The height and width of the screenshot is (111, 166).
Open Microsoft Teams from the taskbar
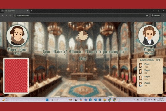[x=85, y=100]
